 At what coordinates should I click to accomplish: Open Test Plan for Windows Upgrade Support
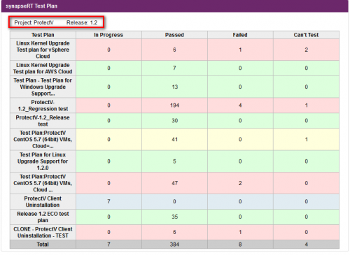[43, 87]
